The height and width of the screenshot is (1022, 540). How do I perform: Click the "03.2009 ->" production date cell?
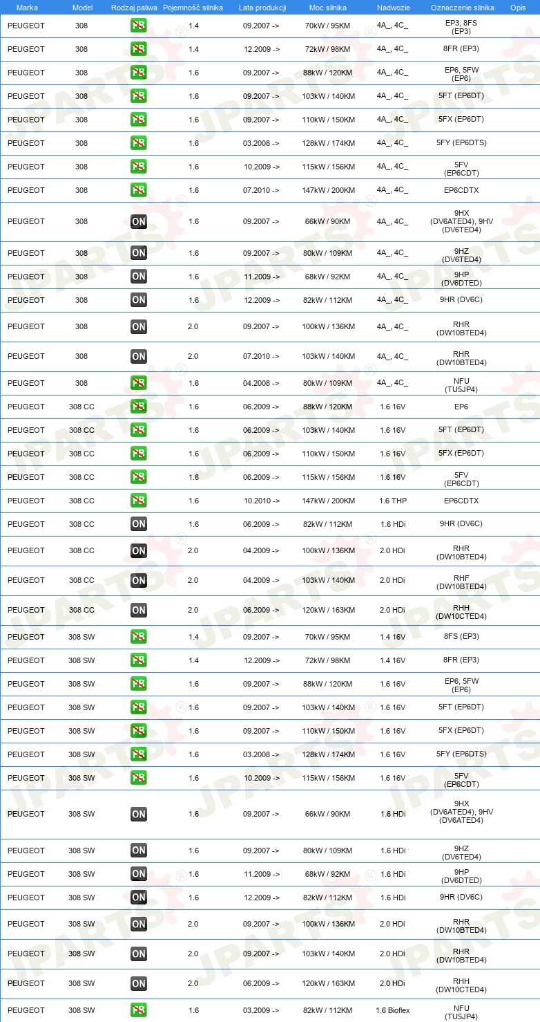pos(261,1010)
